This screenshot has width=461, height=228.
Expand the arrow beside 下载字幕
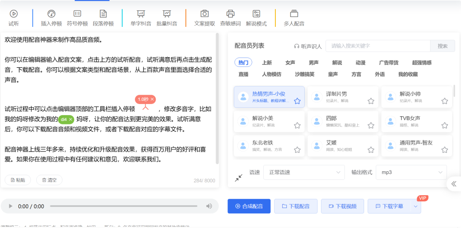point(416,206)
